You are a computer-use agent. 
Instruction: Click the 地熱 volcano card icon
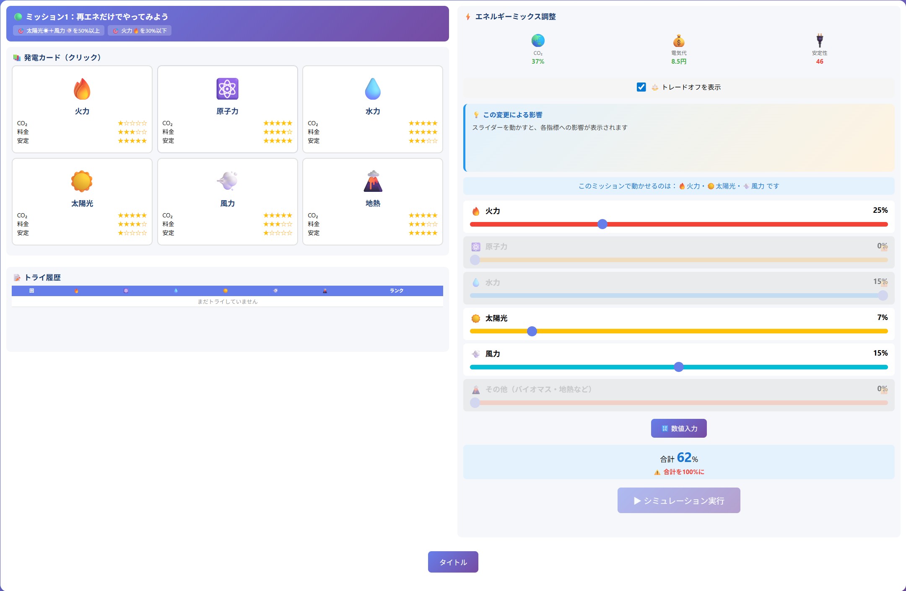(373, 181)
